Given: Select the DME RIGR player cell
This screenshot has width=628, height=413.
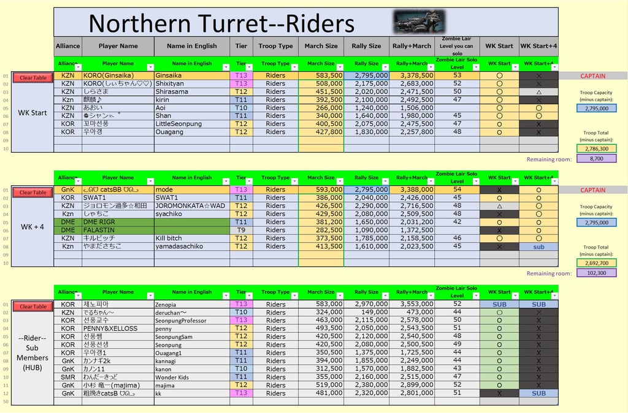Looking at the screenshot, I should pyautogui.click(x=118, y=222).
